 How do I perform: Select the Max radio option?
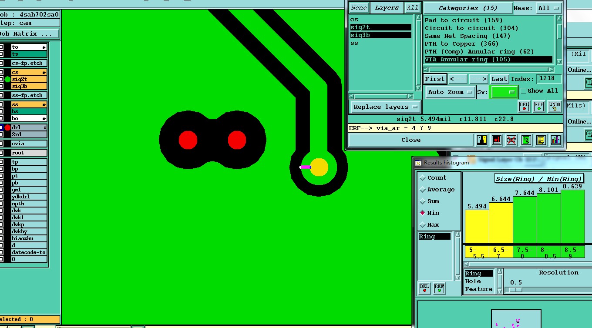point(422,225)
